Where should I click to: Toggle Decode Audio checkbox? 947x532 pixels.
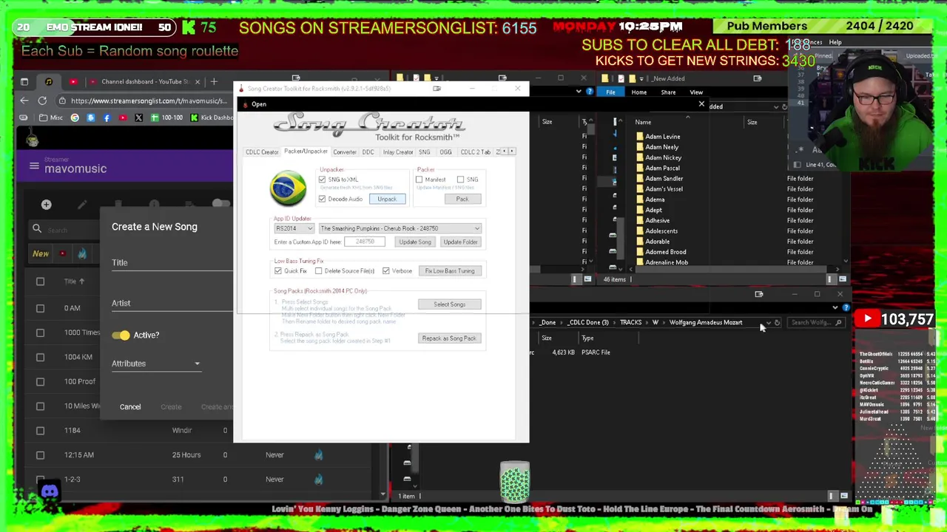coord(322,199)
